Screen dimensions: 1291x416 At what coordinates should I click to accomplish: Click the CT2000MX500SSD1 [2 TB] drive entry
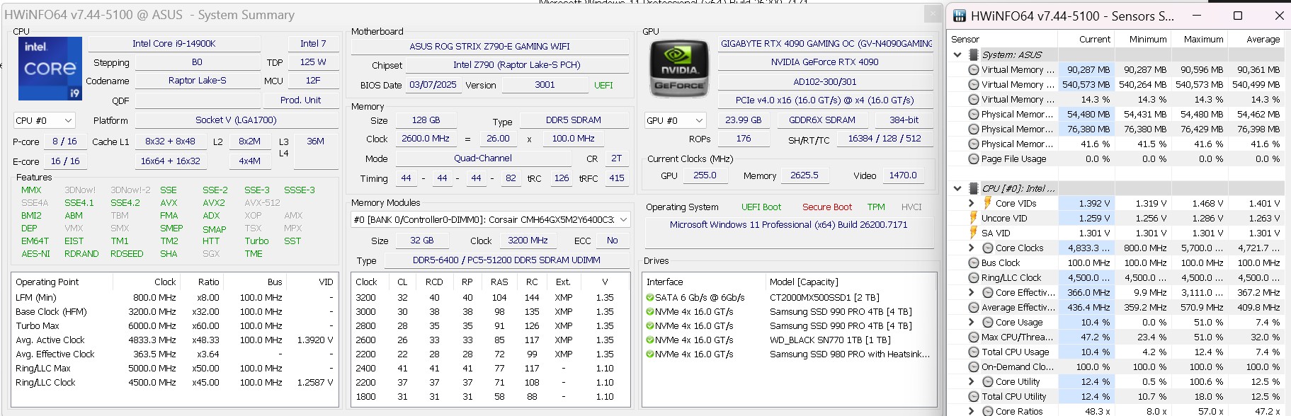point(824,298)
